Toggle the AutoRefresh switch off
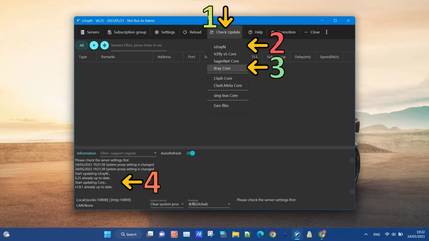The width and height of the screenshot is (429, 241). [x=191, y=153]
